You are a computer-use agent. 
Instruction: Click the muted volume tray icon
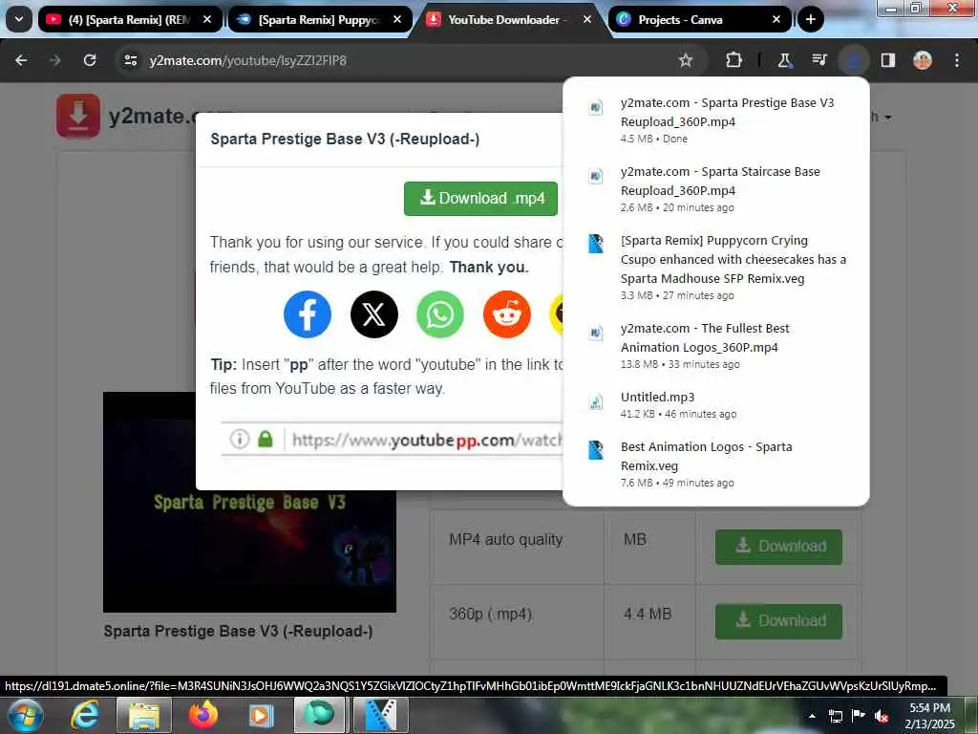tap(882, 716)
